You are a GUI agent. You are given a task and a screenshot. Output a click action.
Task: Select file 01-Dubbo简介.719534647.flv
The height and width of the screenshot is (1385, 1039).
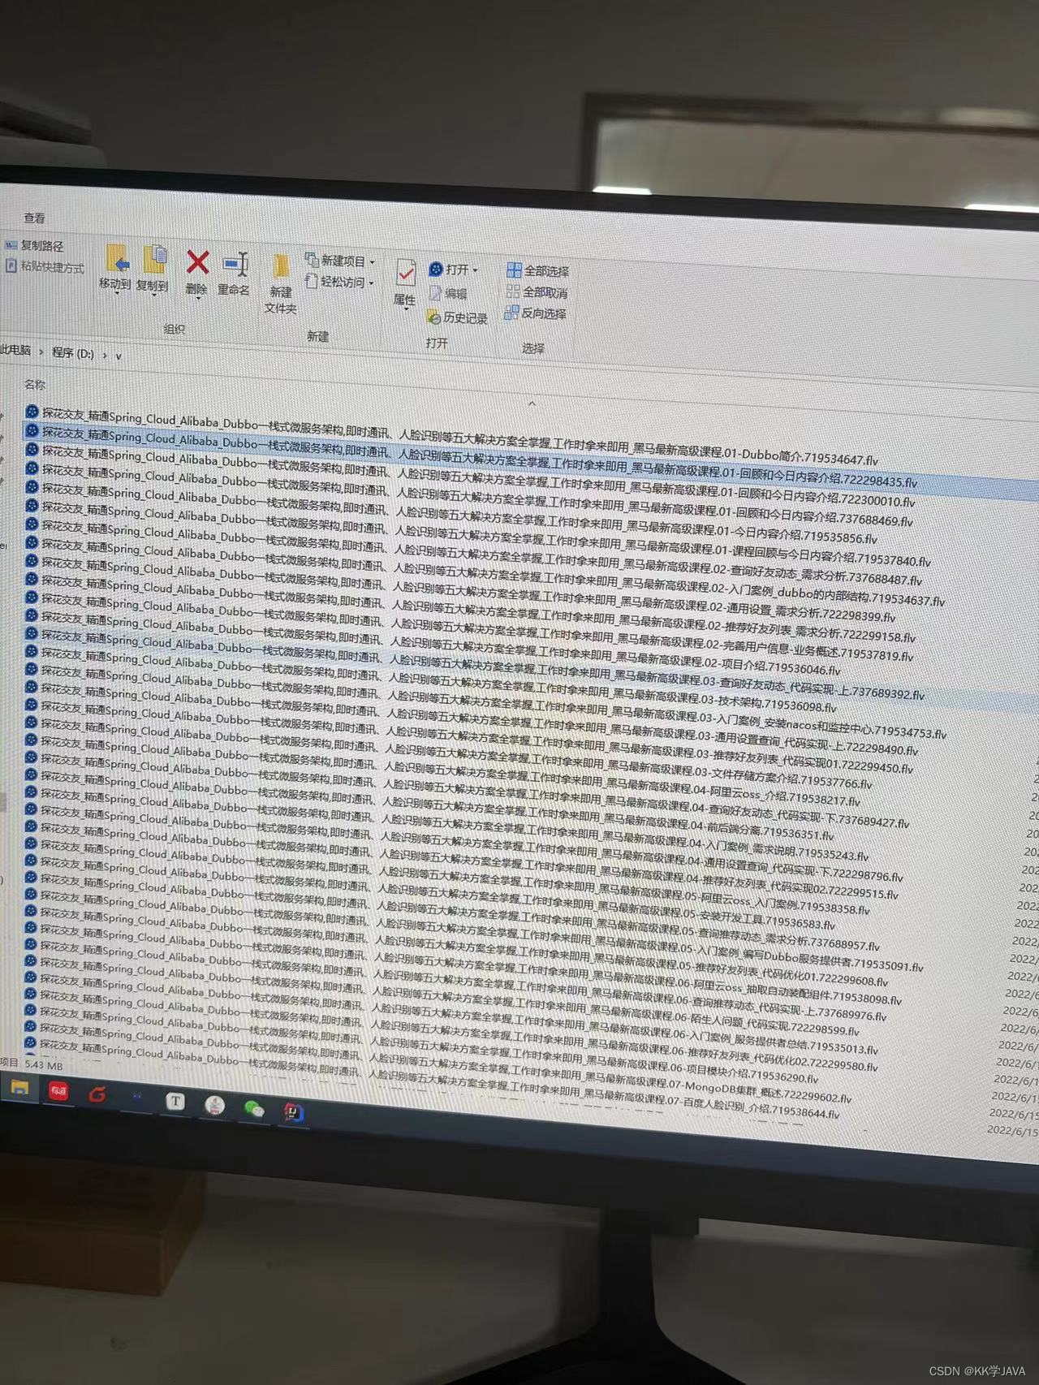[451, 438]
